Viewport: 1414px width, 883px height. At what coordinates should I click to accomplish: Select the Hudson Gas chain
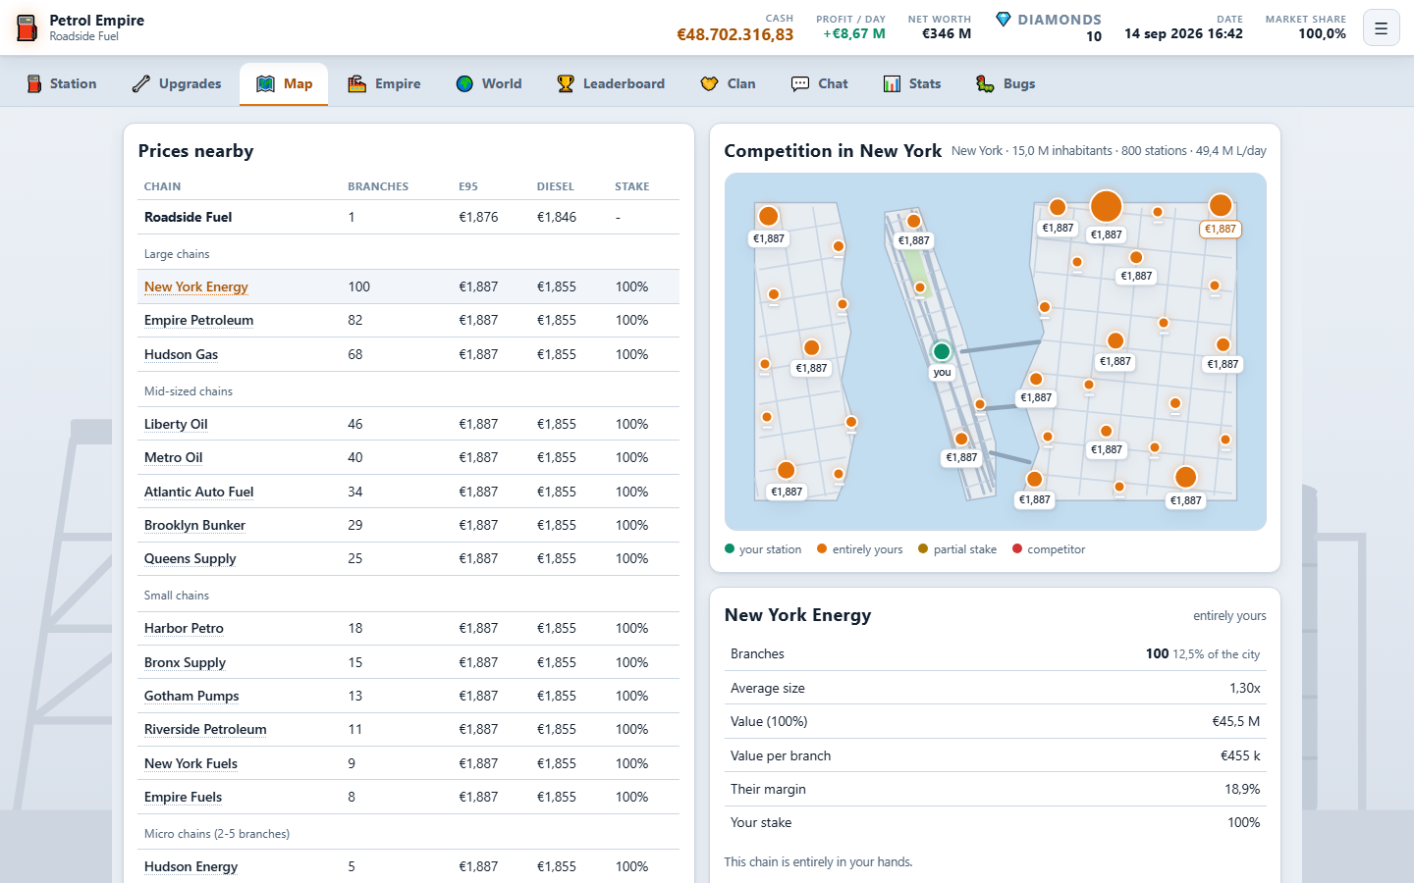click(181, 354)
